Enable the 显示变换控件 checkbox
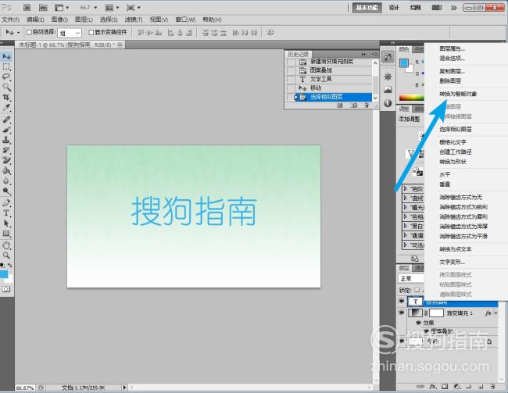The width and height of the screenshot is (508, 393). [91, 32]
